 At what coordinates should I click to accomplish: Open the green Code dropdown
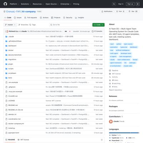(x=98, y=25)
